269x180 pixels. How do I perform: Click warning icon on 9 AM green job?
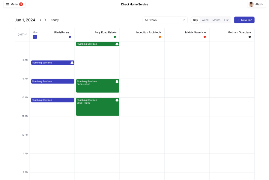pyautogui.click(x=117, y=81)
